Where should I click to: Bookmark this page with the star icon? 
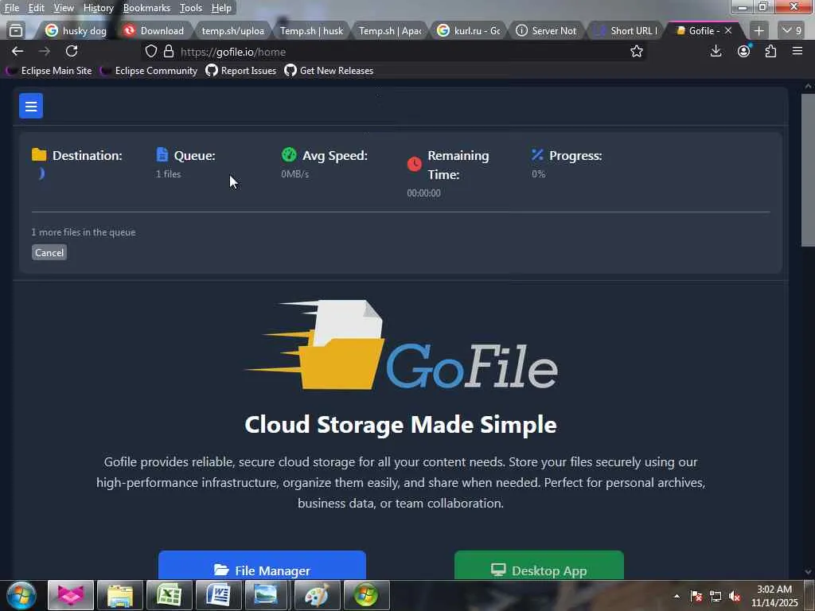pos(636,51)
